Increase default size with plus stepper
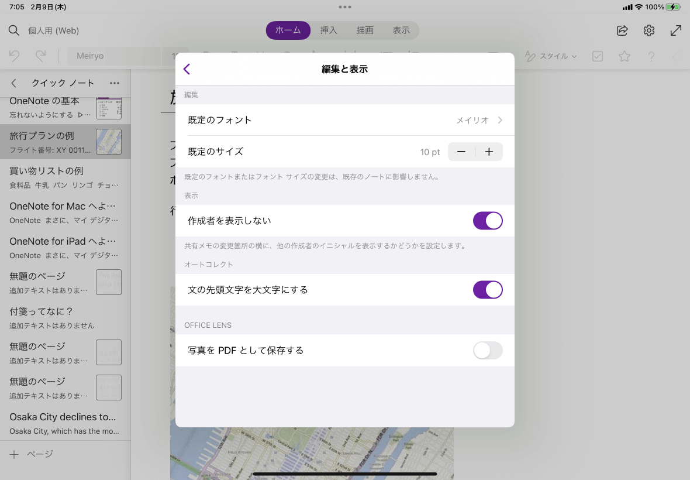The width and height of the screenshot is (690, 480). [x=489, y=152]
